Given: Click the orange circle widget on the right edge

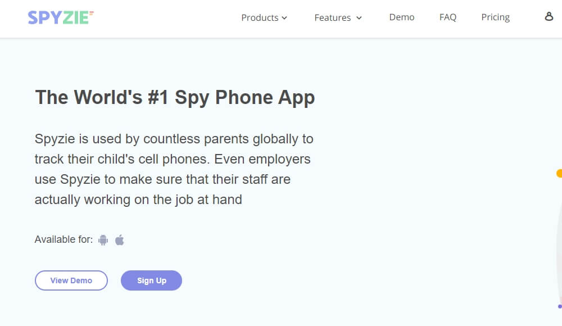Looking at the screenshot, I should 560,174.
